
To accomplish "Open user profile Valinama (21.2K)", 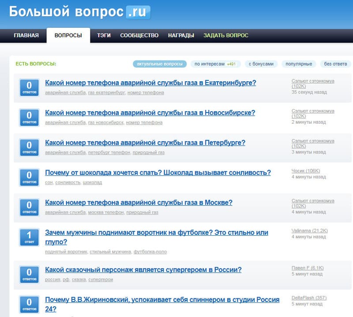I will tap(309, 231).
